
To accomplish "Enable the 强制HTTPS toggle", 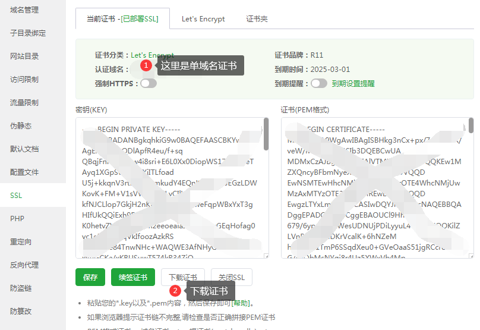I will click(148, 83).
